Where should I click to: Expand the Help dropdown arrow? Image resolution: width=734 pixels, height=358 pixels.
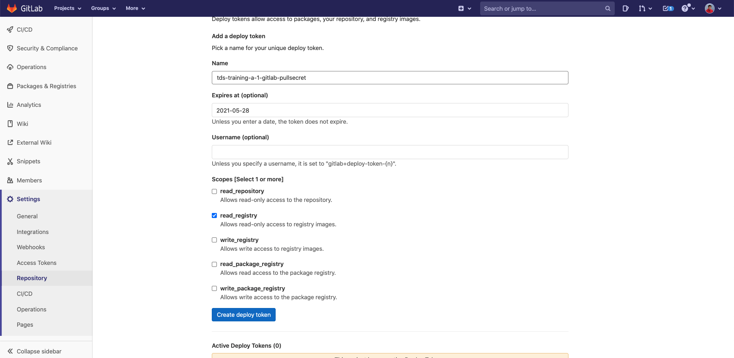pyautogui.click(x=693, y=8)
